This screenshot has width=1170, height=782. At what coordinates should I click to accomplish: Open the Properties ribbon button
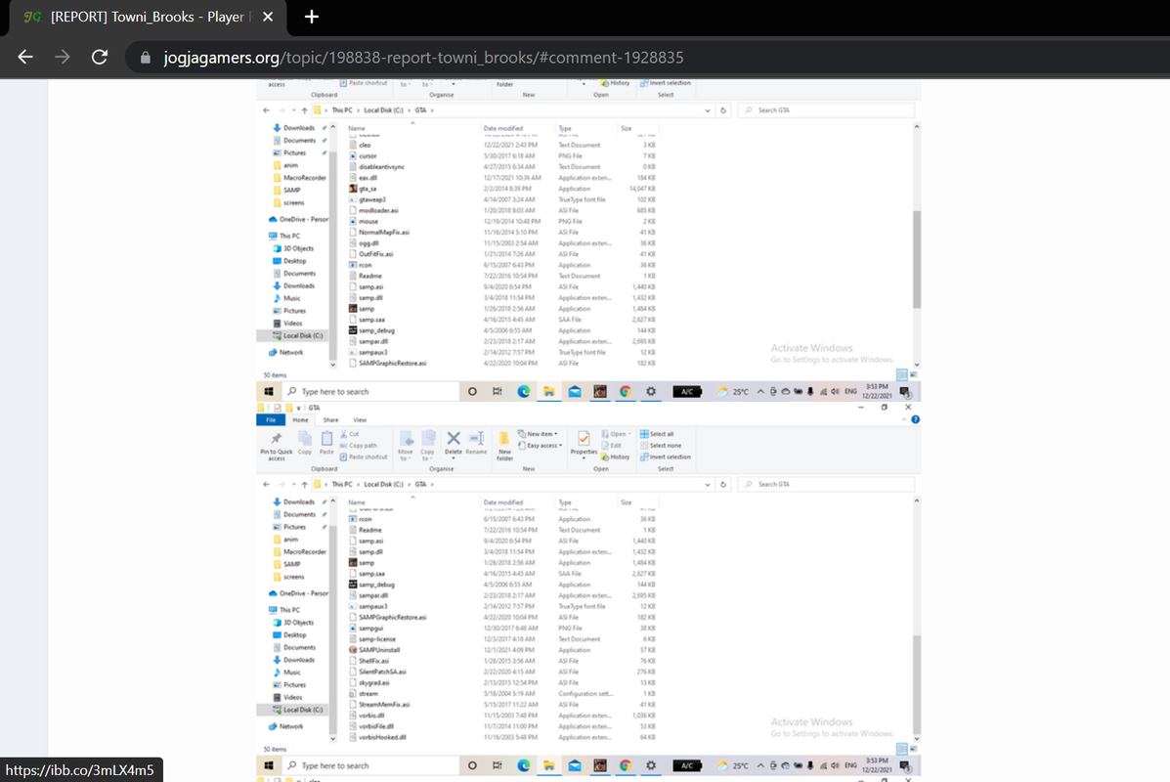tap(584, 443)
